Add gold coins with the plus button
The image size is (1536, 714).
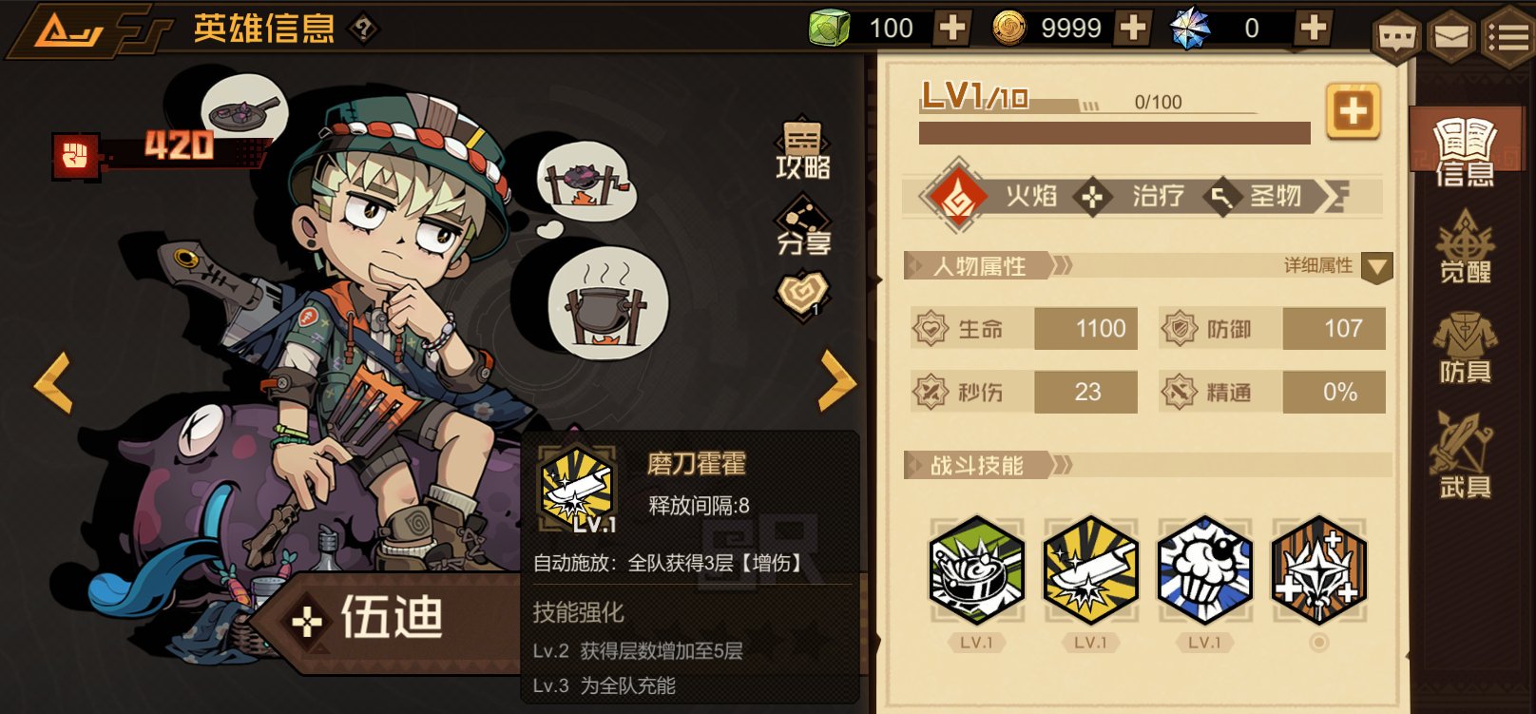pyautogui.click(x=1133, y=28)
